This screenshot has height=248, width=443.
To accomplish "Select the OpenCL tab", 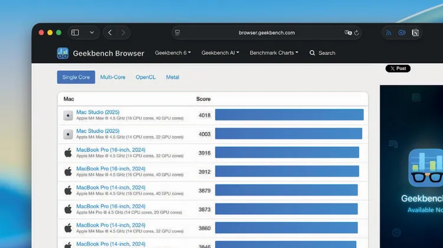I will pos(145,77).
